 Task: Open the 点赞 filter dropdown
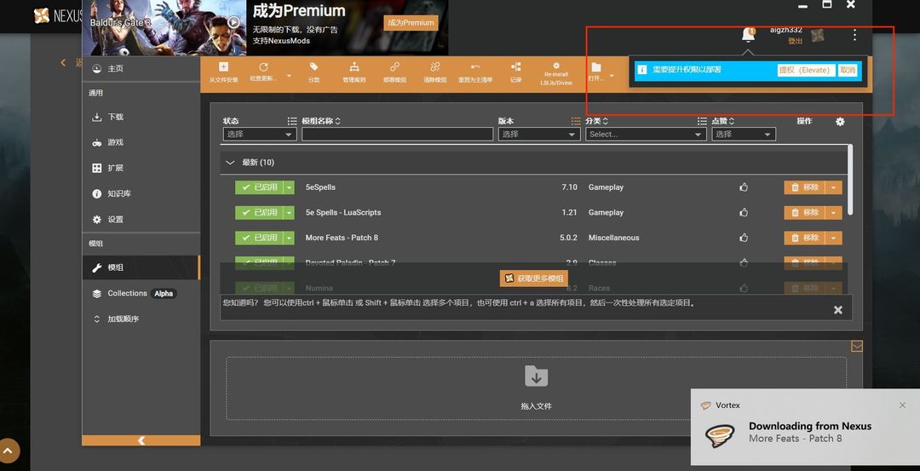point(744,135)
